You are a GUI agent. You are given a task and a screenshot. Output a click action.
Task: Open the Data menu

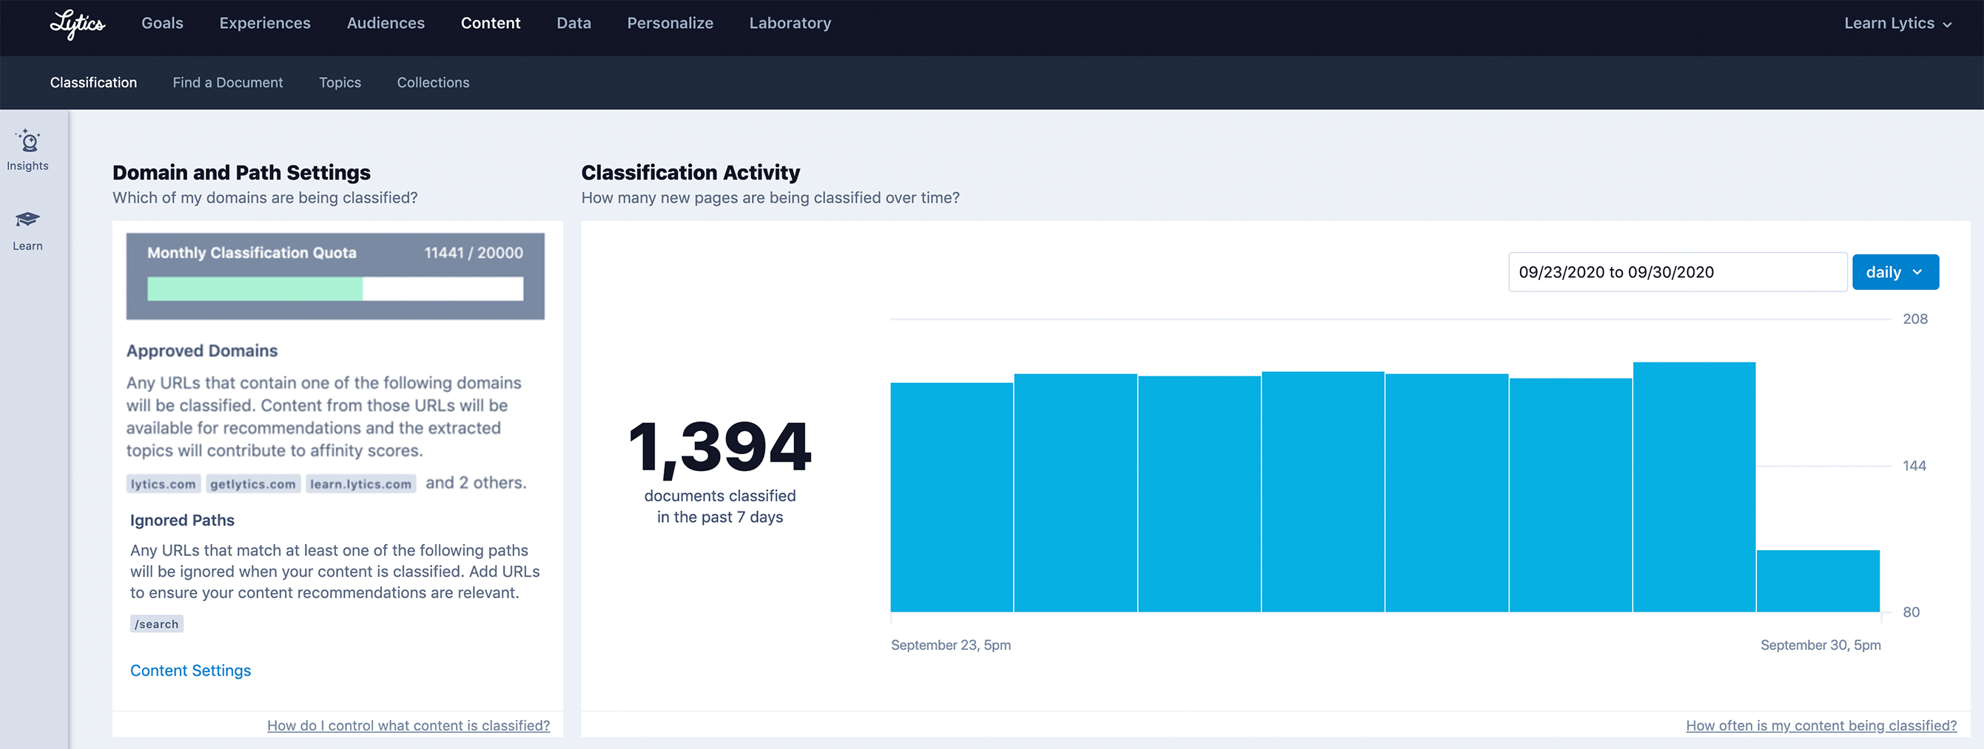coord(574,23)
